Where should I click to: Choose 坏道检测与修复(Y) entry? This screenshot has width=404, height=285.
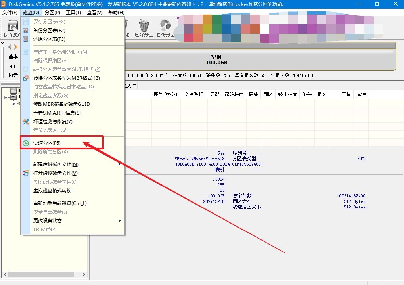pyautogui.click(x=73, y=122)
